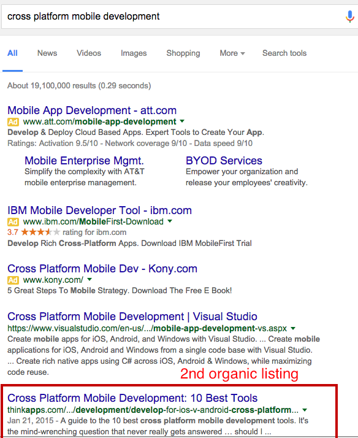
Task: Open IBM Mobile Developer Tool ad
Action: [x=100, y=210]
